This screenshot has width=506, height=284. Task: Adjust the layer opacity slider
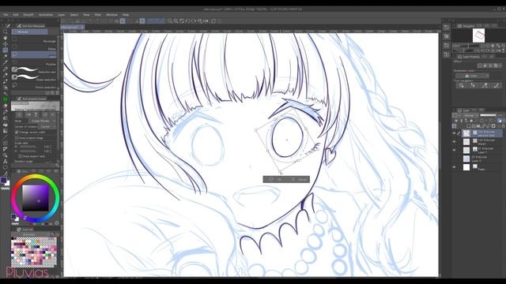(488, 115)
